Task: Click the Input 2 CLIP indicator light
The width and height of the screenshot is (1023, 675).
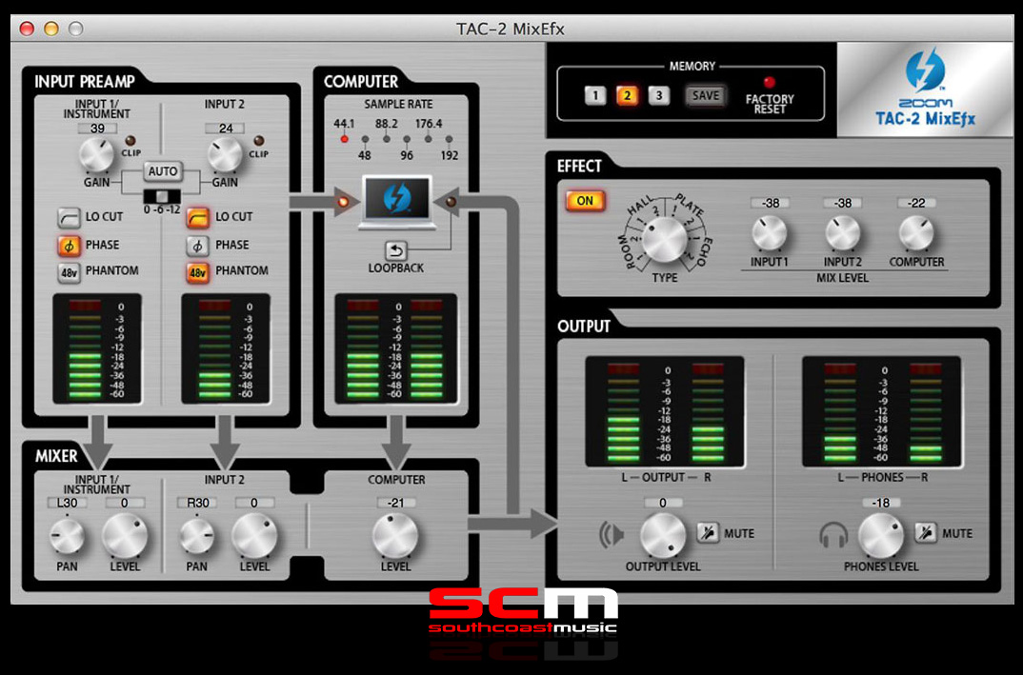Action: click(258, 141)
